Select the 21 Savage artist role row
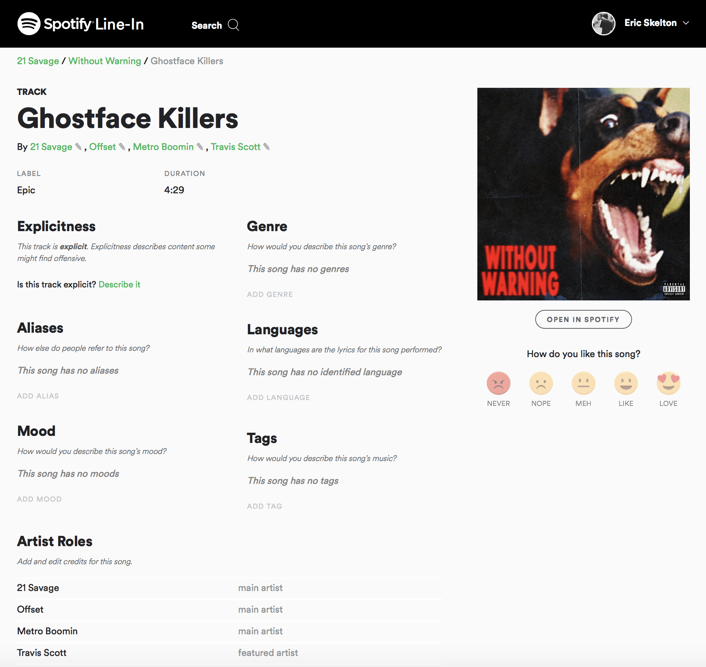 [x=229, y=588]
